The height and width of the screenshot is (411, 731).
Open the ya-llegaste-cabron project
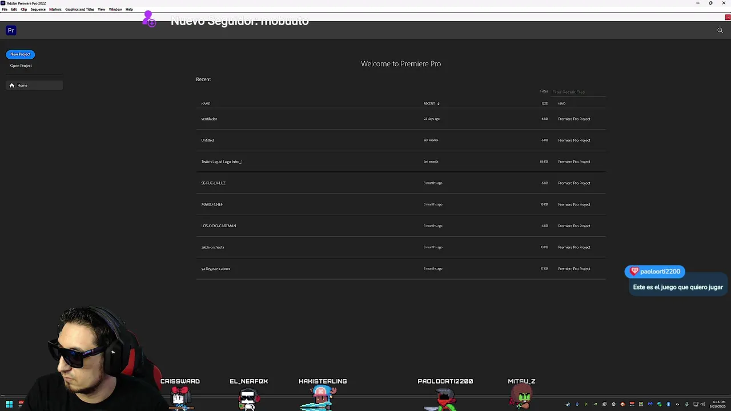[215, 269]
